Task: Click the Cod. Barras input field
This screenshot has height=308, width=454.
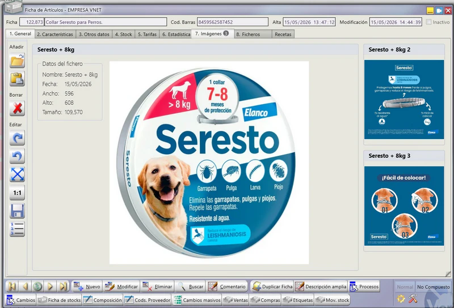Action: 233,22
